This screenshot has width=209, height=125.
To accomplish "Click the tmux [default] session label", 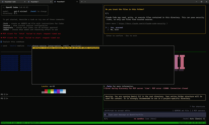I will click(5, 123).
